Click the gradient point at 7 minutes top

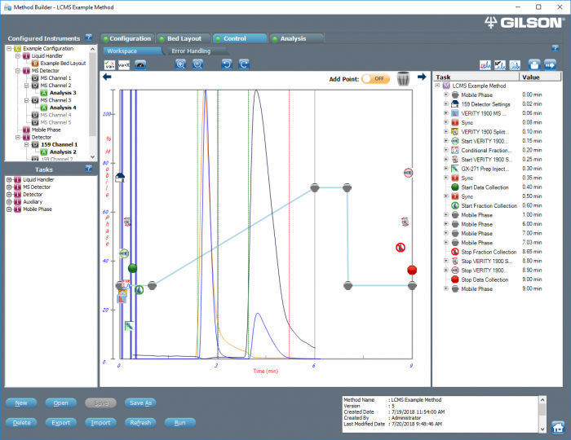pos(347,187)
